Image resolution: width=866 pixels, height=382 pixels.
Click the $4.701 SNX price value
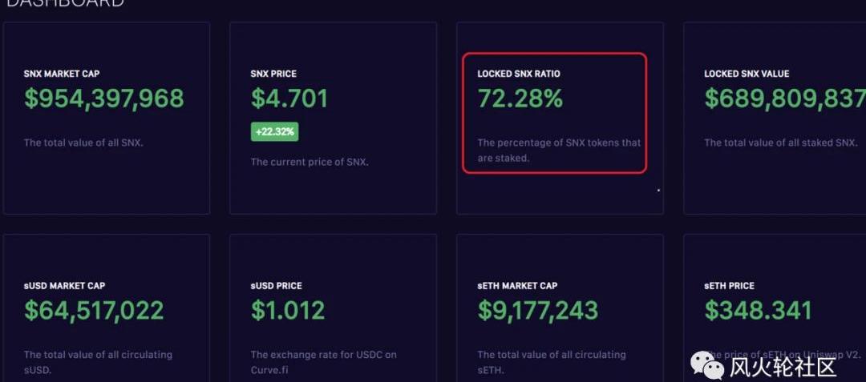pyautogui.click(x=289, y=99)
